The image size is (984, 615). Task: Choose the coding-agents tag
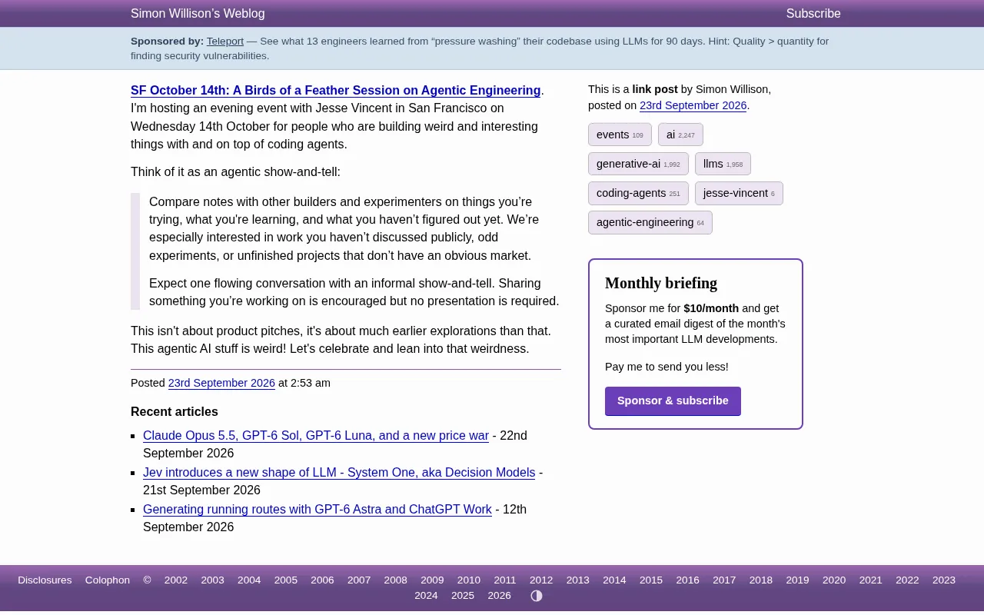coord(638,193)
